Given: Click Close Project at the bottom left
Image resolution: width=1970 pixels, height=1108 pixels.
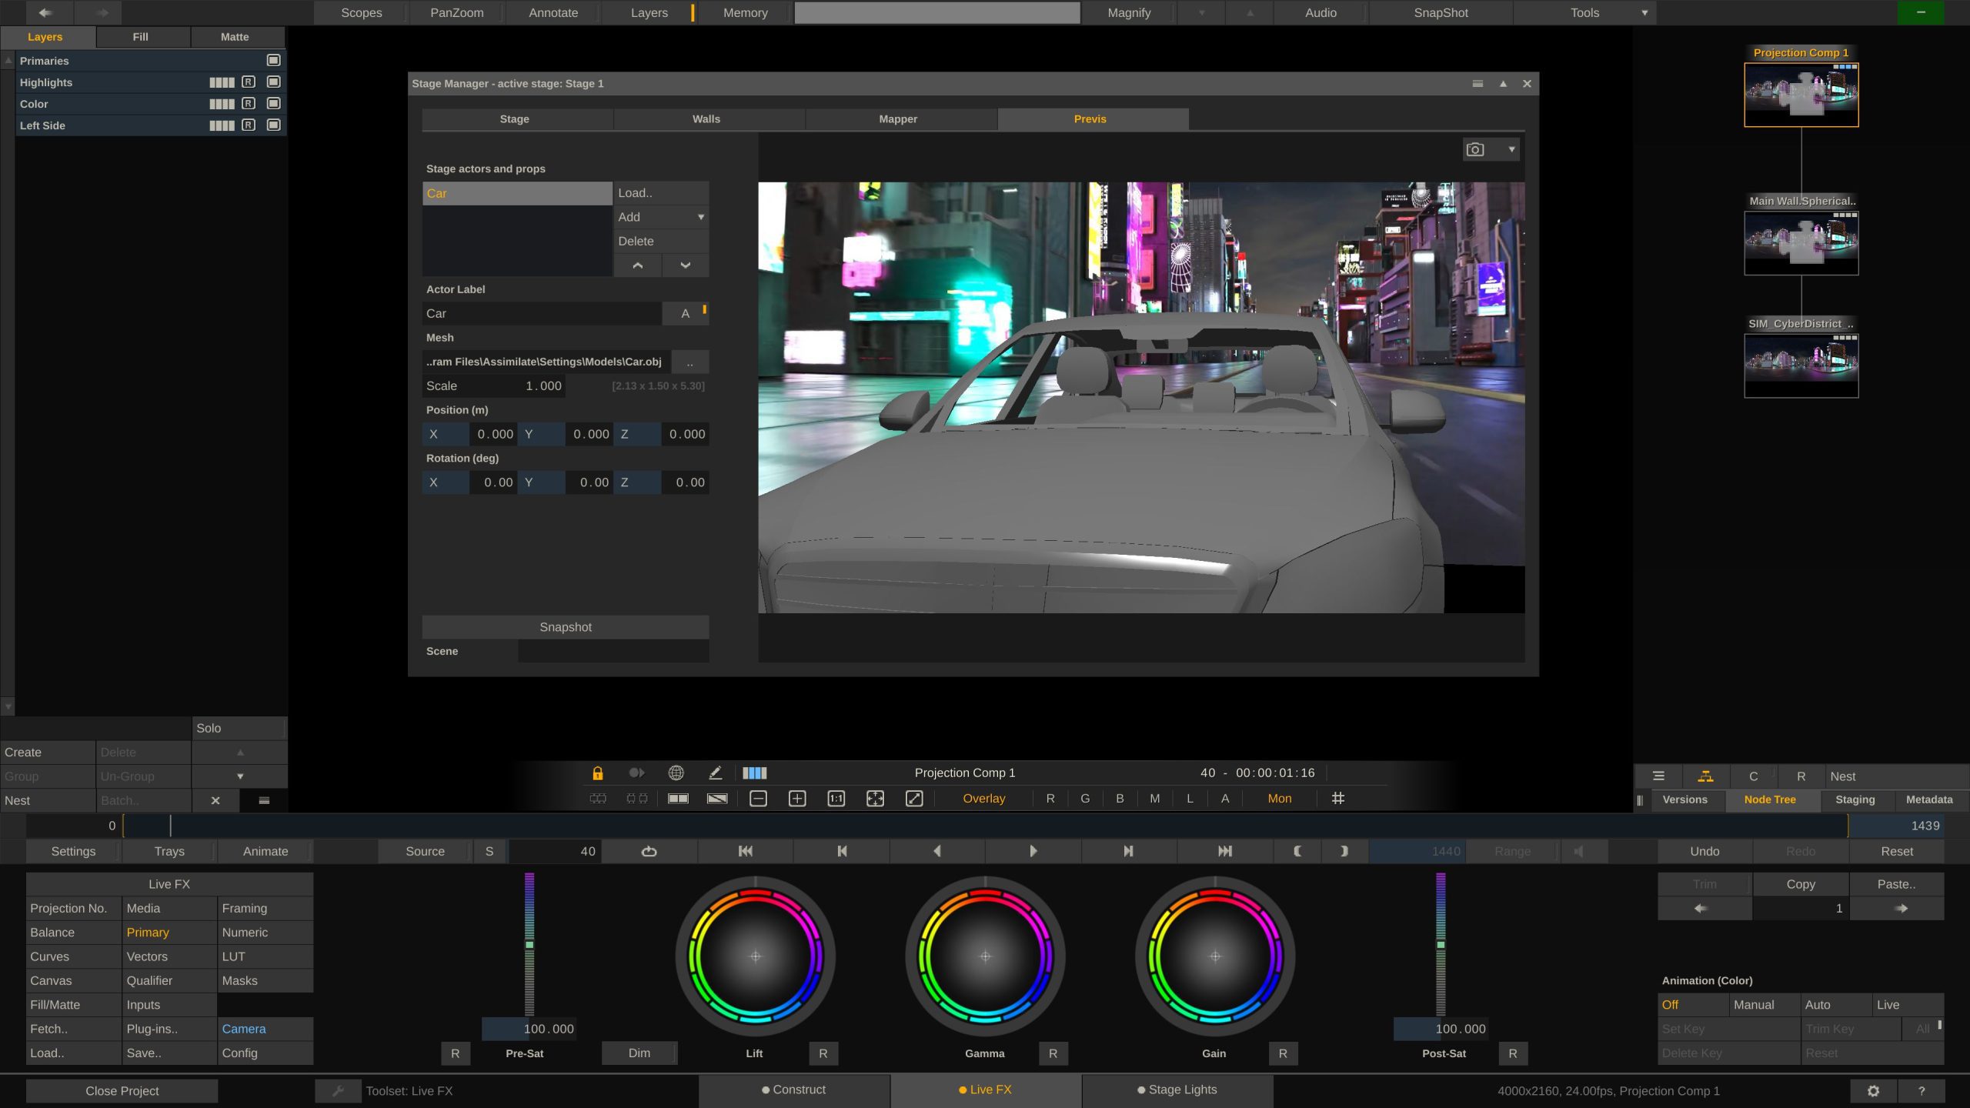Looking at the screenshot, I should [121, 1090].
